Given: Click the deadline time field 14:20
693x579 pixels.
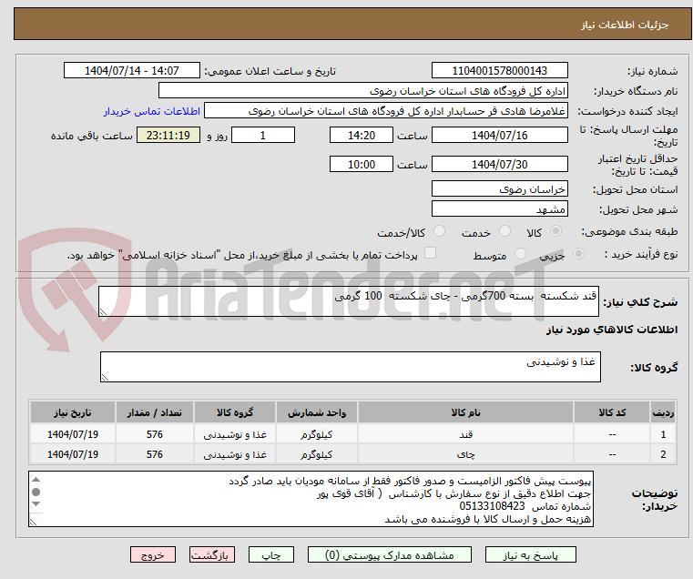Looking at the screenshot, I should pyautogui.click(x=362, y=136).
